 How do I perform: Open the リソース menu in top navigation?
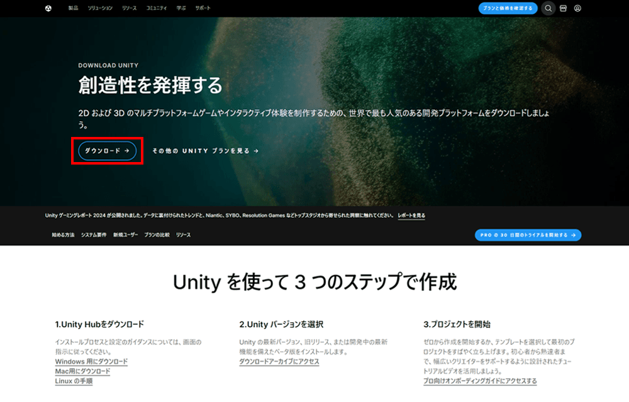pyautogui.click(x=129, y=8)
